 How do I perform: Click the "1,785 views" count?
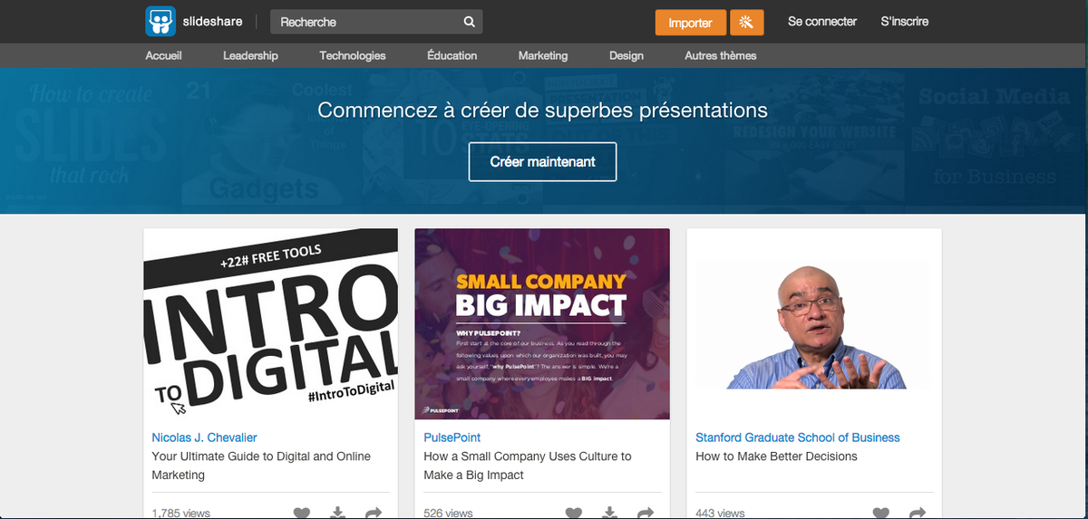(x=180, y=514)
